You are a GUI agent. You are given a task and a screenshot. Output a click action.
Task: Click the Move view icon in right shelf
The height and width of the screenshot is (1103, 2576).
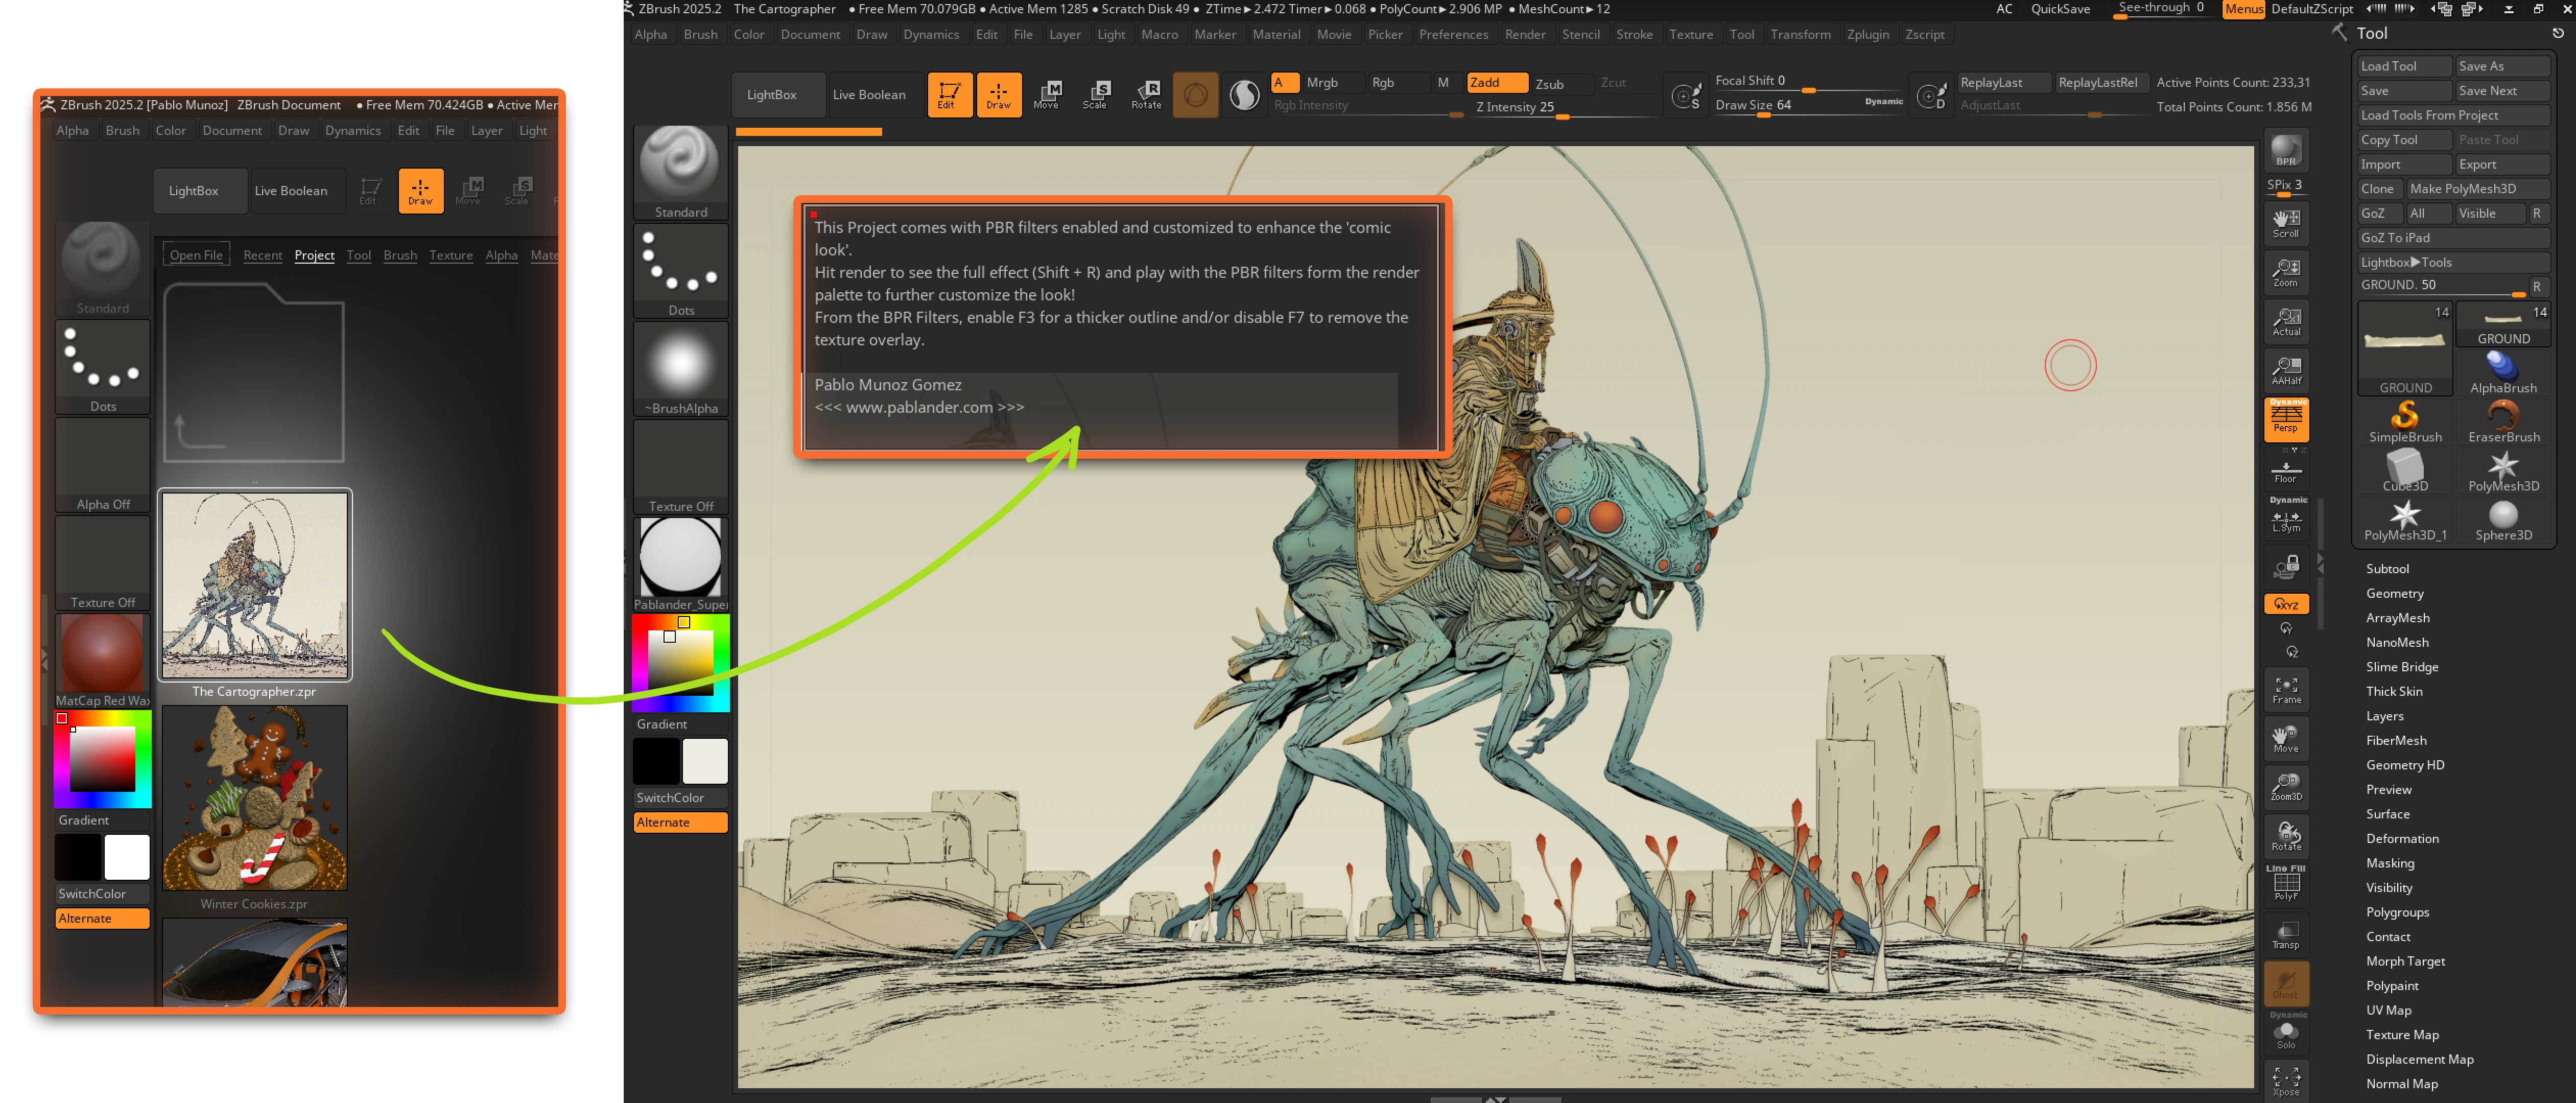[x=2286, y=738]
